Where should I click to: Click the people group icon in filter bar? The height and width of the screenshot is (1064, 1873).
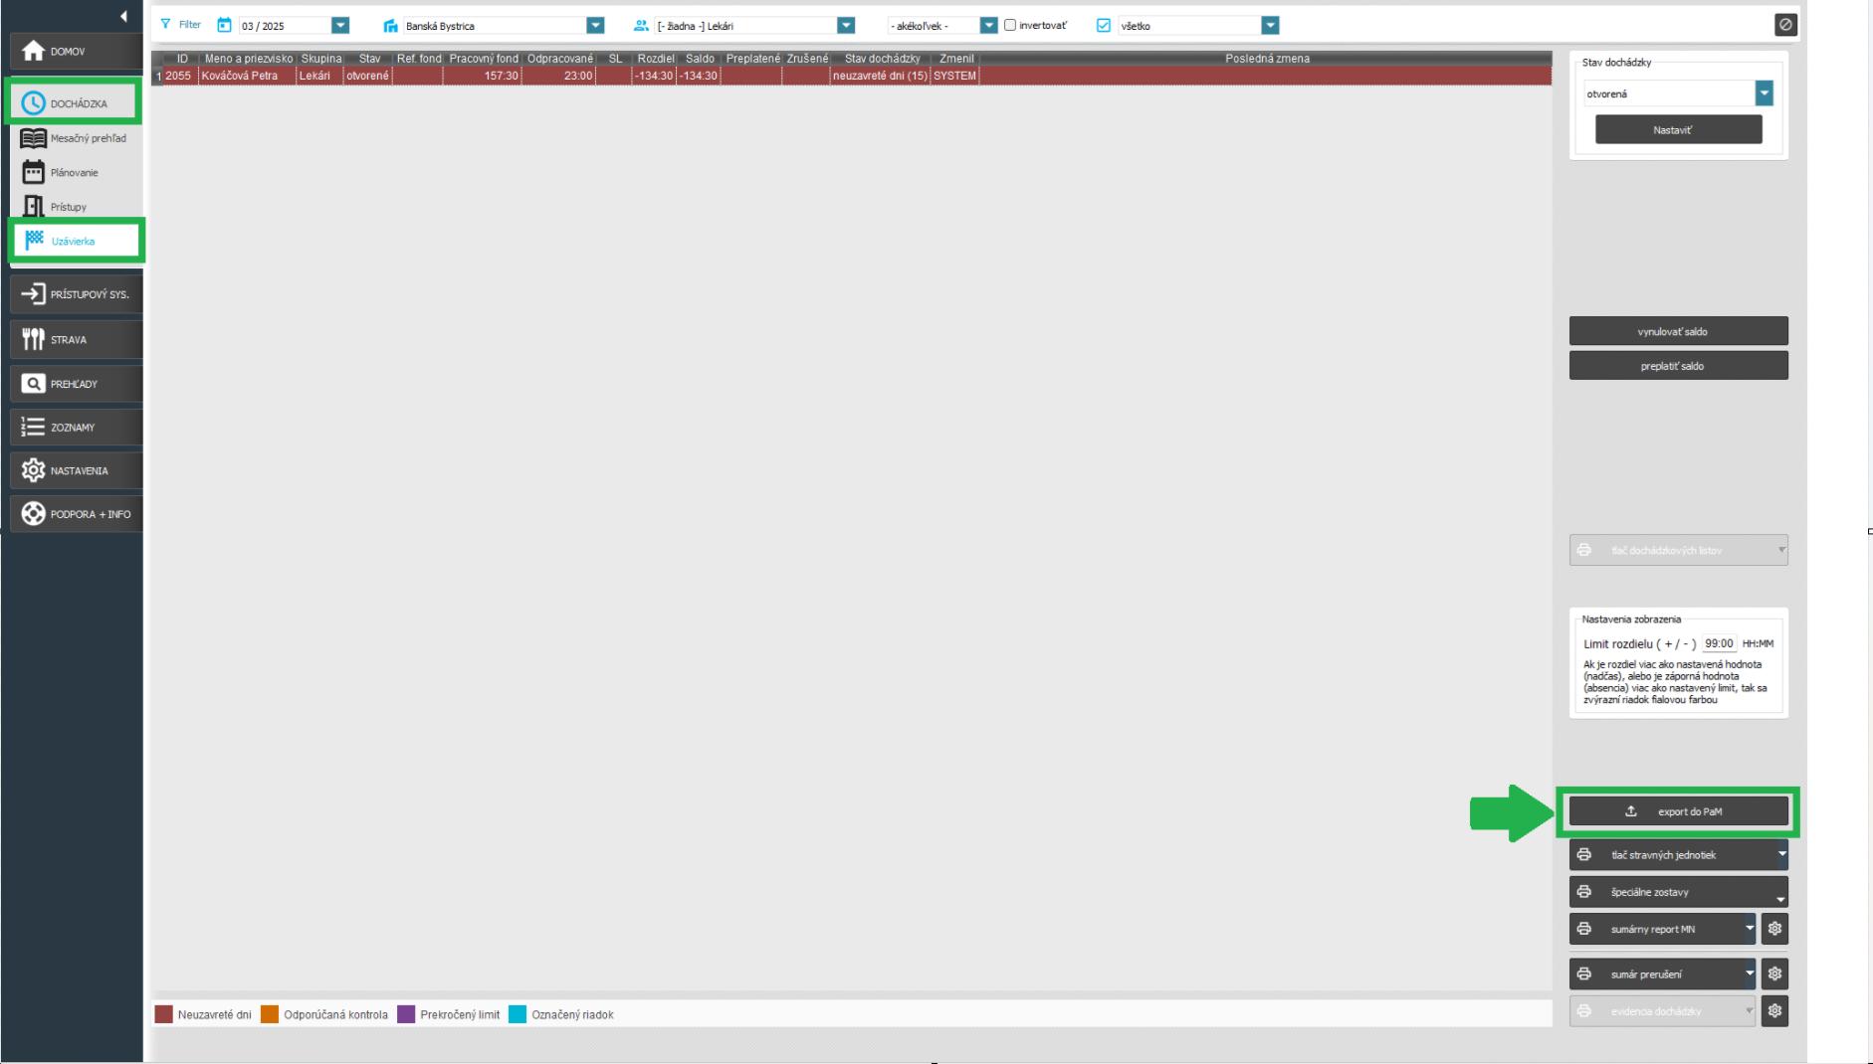click(641, 26)
